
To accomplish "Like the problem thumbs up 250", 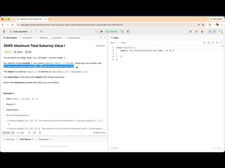I will pyautogui.click(x=6, y=133).
